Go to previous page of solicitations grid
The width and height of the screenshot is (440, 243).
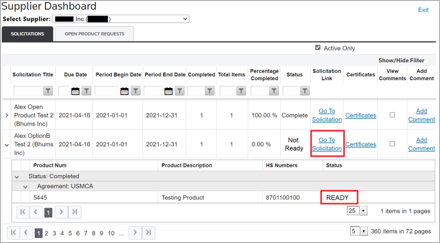tap(26, 233)
